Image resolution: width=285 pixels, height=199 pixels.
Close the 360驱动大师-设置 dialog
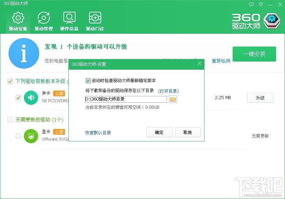pos(199,64)
